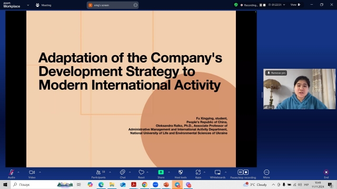The width and height of the screenshot is (337, 189).
Task: Select the pinned participant video thumbnail
Action: pos(300,89)
